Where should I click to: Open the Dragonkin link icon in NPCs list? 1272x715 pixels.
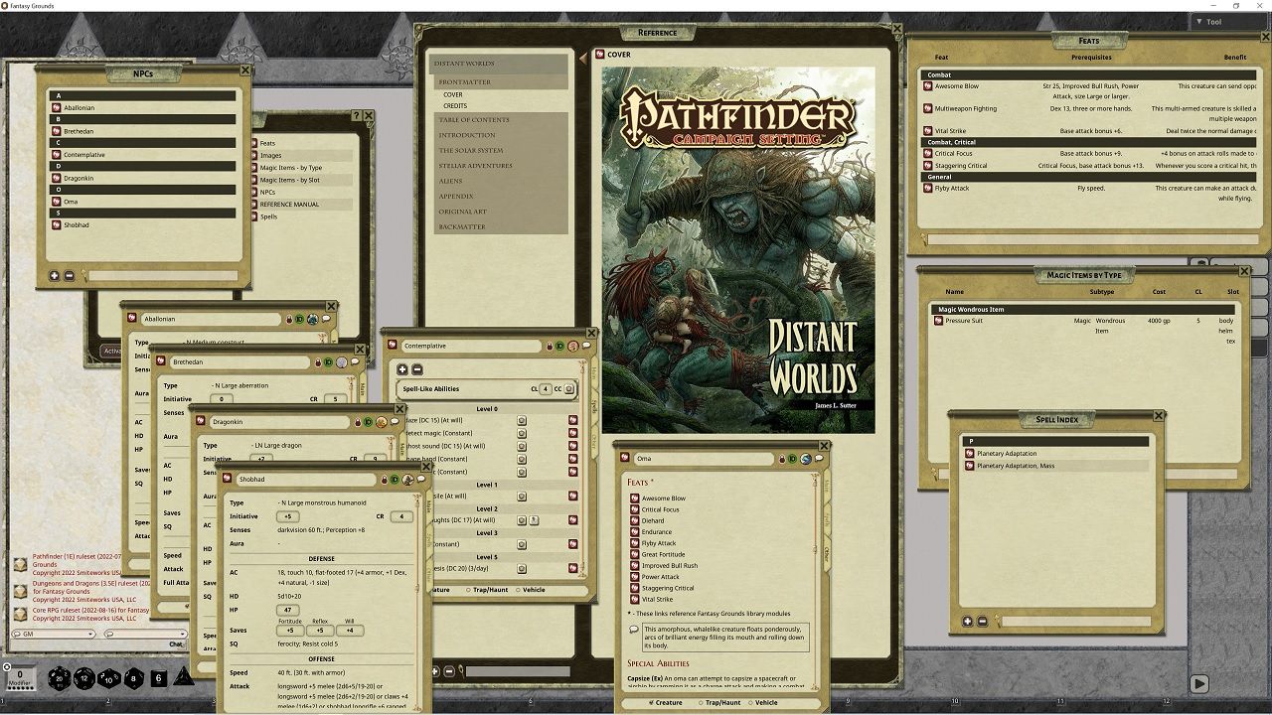[58, 178]
